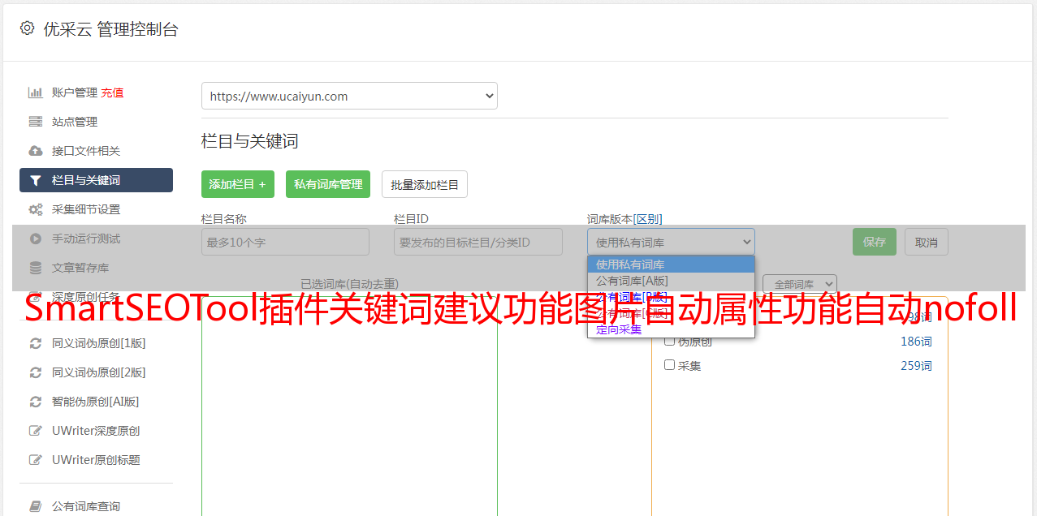
Task: Click the 私有词库管理 button
Action: pos(328,184)
